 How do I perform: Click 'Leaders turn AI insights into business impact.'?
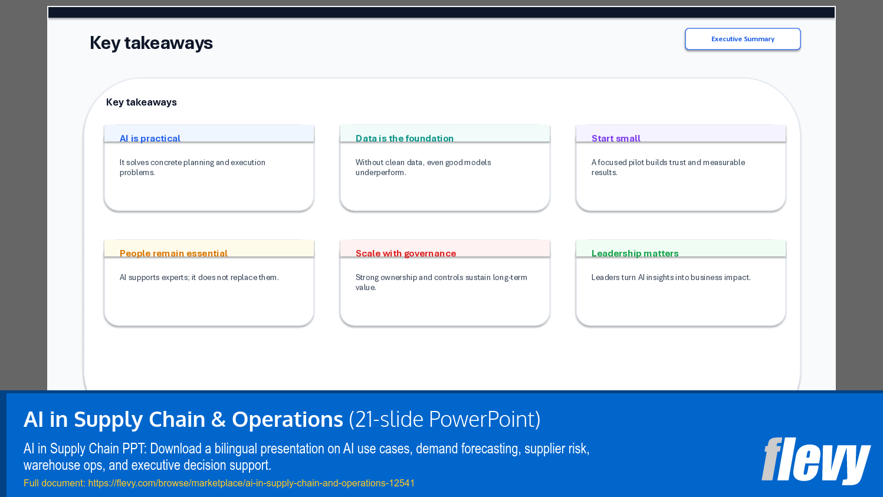point(671,277)
